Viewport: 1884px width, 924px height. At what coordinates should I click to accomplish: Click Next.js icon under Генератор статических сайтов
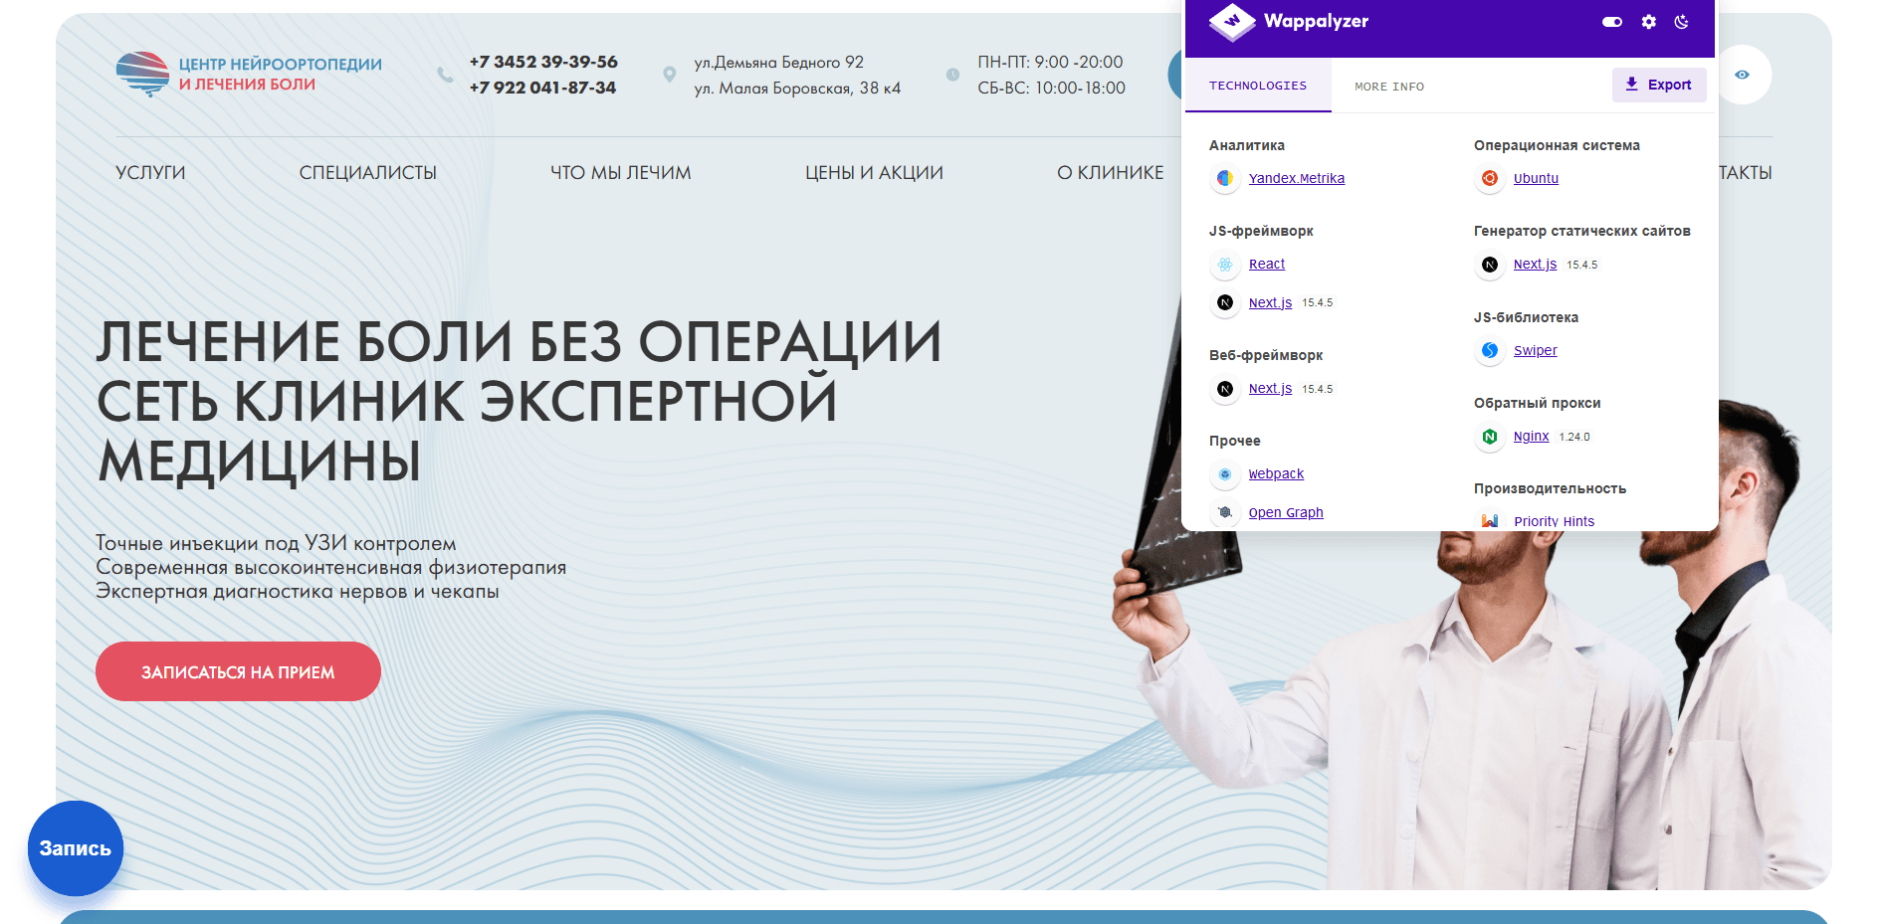(x=1490, y=265)
